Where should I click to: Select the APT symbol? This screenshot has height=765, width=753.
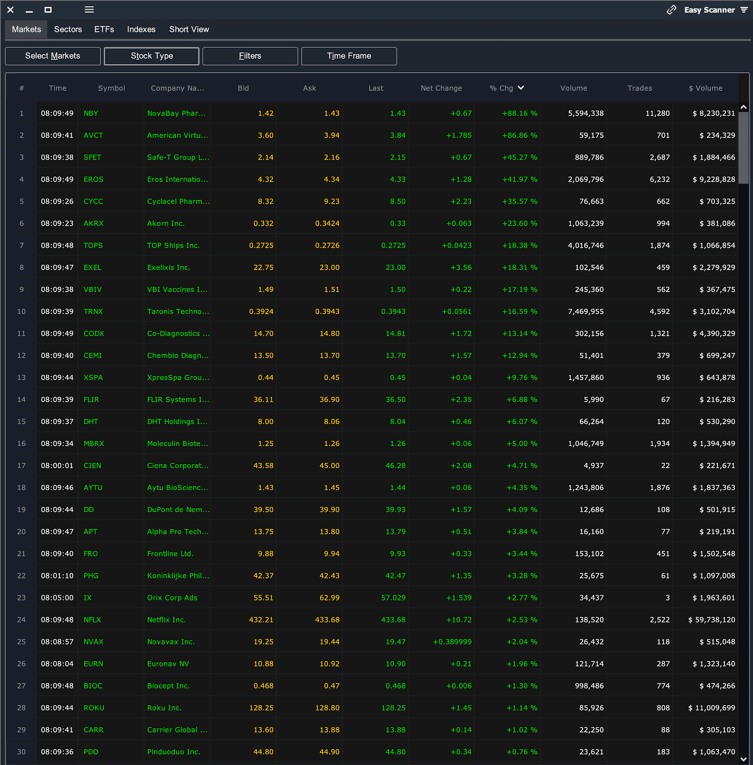click(x=90, y=531)
